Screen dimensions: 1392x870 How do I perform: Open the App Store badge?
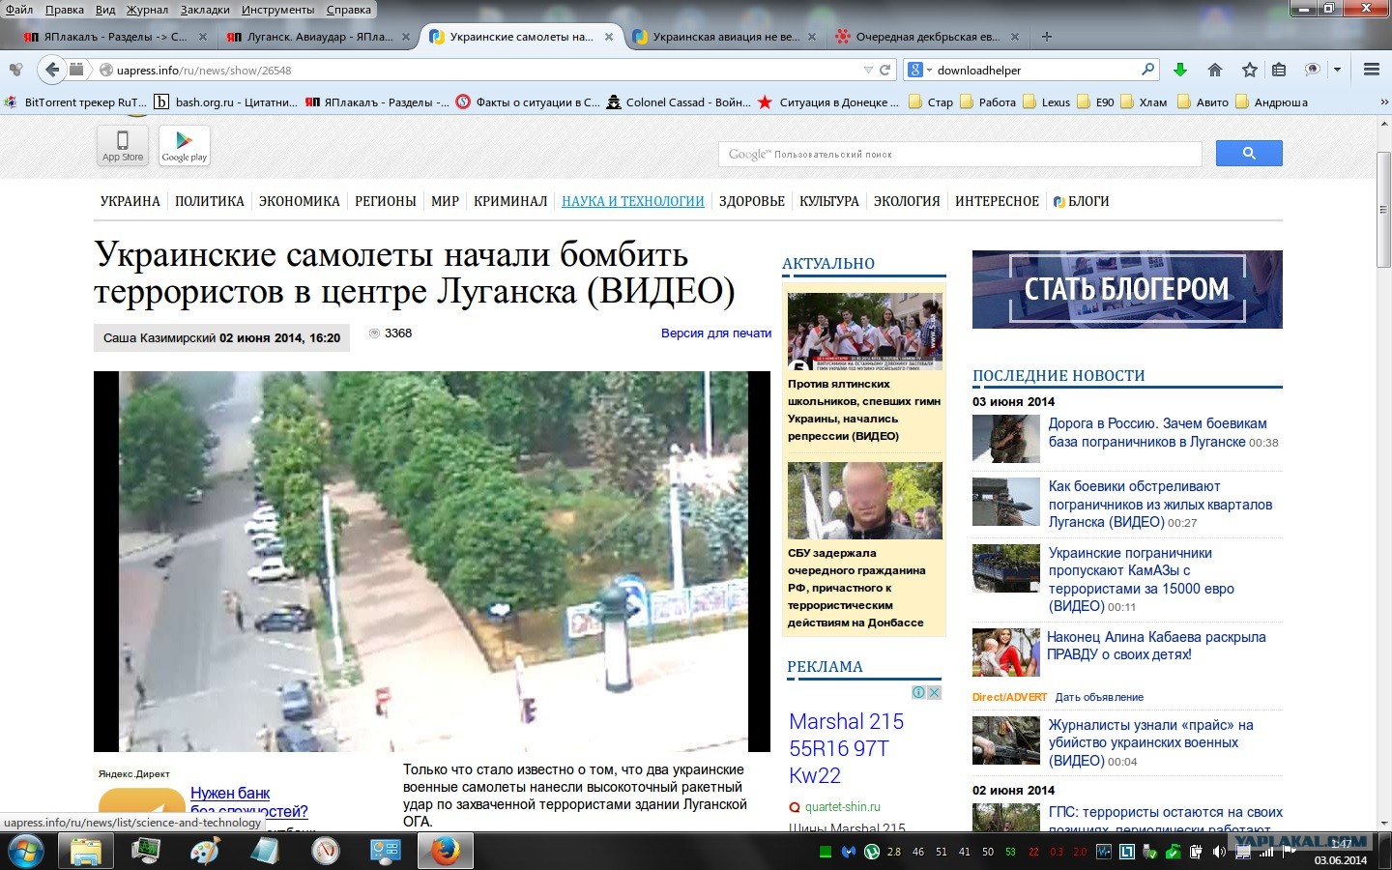(123, 146)
